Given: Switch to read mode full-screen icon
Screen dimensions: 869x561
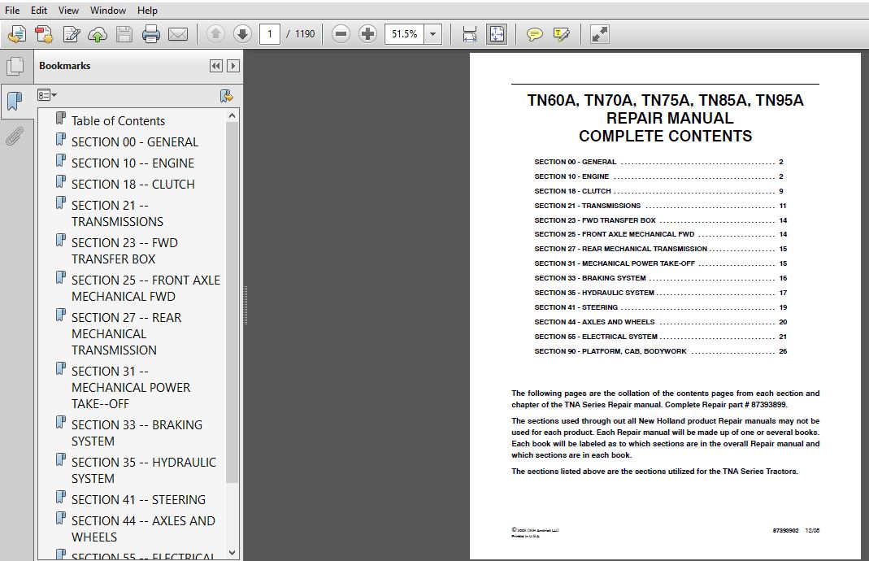Looking at the screenshot, I should coord(599,34).
